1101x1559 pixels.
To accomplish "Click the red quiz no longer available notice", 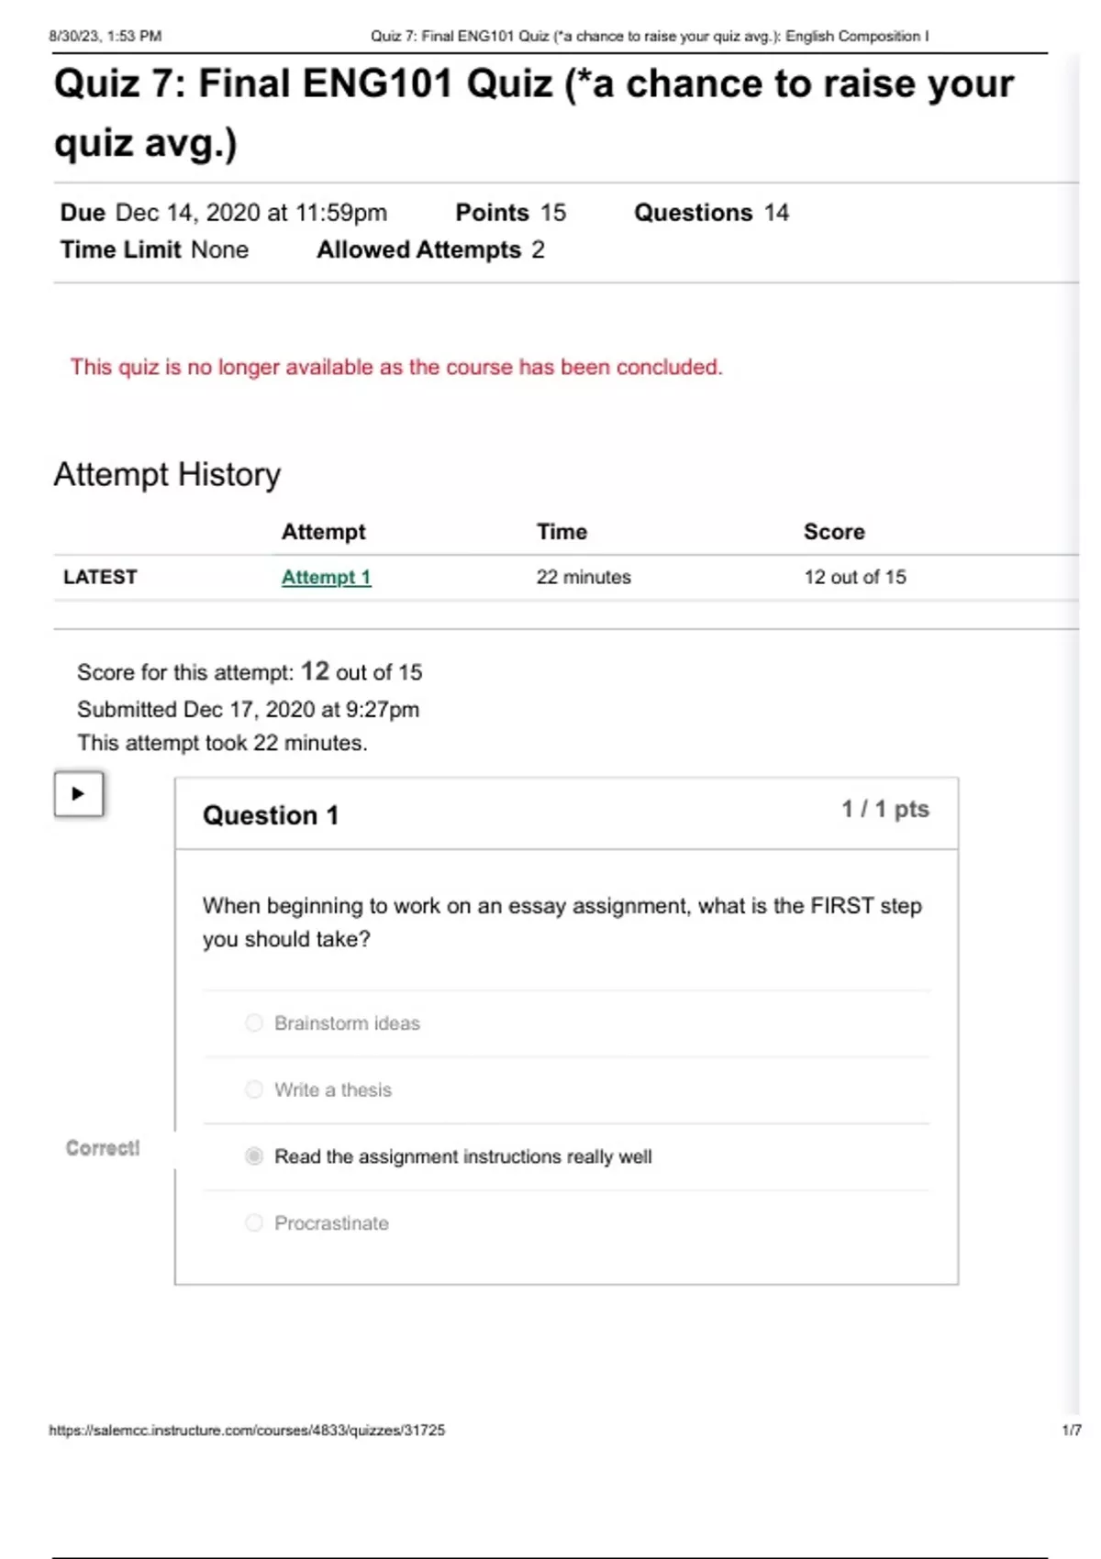I will (x=396, y=367).
